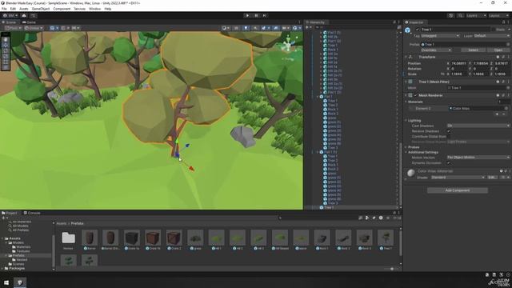The width and height of the screenshot is (512, 288).
Task: Open the Tag dropdown set to Untagged
Action: click(440, 35)
